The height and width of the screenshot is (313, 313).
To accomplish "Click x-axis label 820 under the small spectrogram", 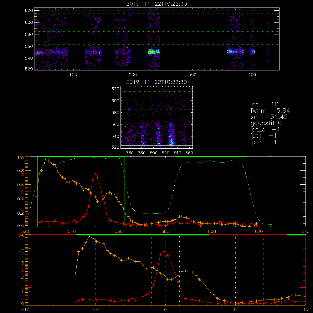I will [x=166, y=153].
